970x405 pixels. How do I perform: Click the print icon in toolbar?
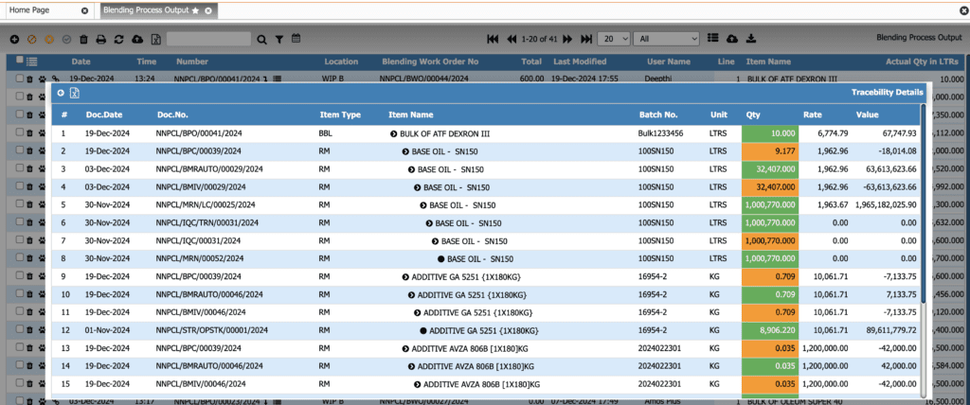[101, 39]
